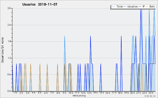Click the '3 h' x-axis label
158x98 pixels.
coord(27,93)
